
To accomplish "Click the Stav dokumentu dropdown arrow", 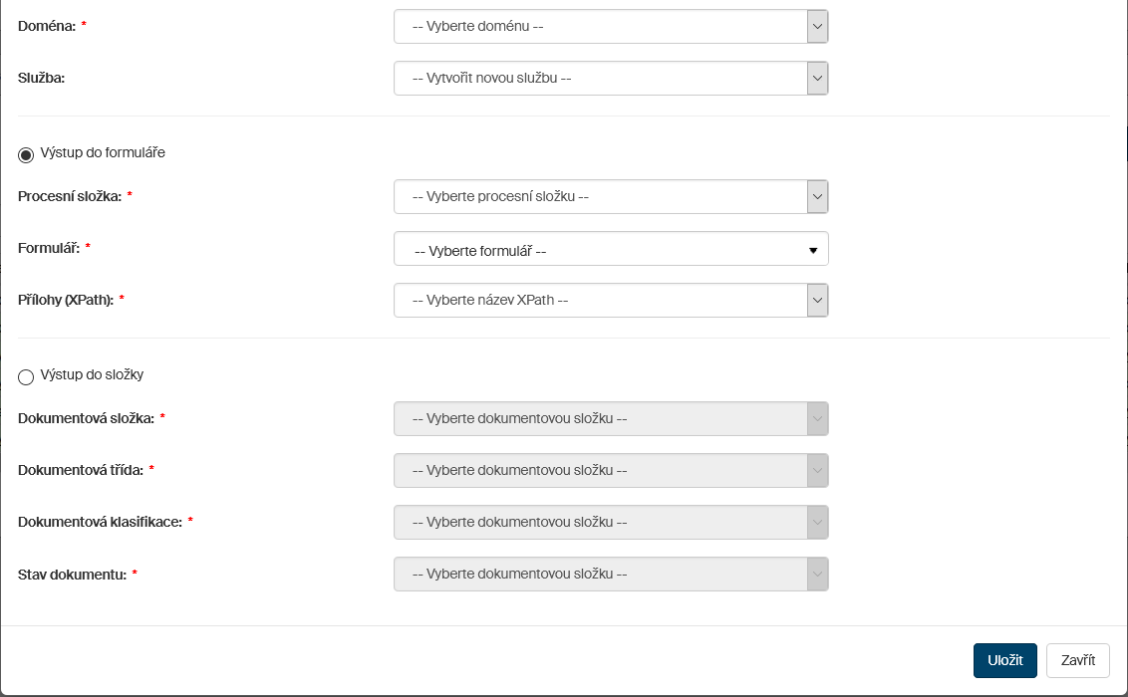I will click(x=817, y=575).
